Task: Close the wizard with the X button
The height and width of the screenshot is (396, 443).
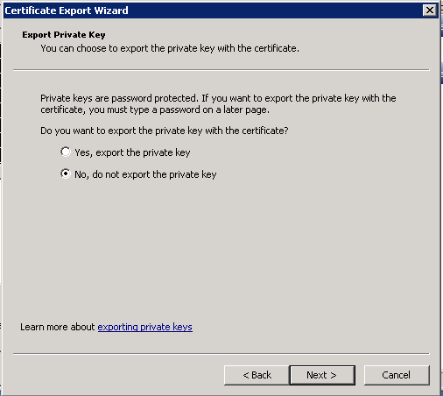Action: point(430,11)
